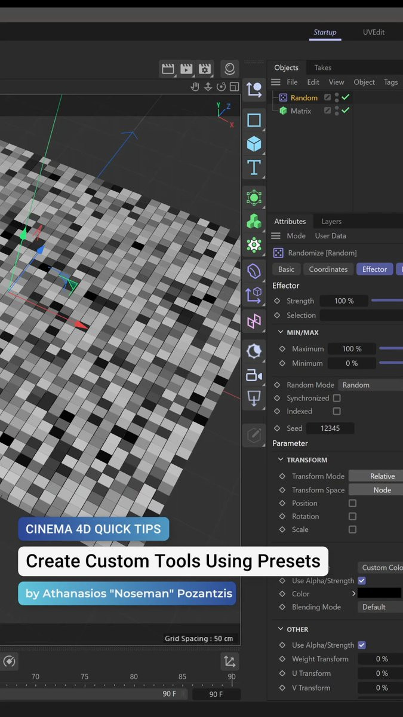Image resolution: width=403 pixels, height=717 pixels.
Task: Switch to the Takes tab
Action: pyautogui.click(x=323, y=68)
